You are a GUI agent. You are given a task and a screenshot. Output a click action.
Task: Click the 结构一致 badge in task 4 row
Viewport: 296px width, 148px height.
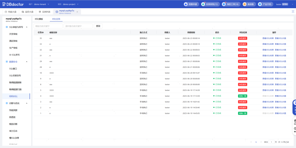click(x=243, y=96)
